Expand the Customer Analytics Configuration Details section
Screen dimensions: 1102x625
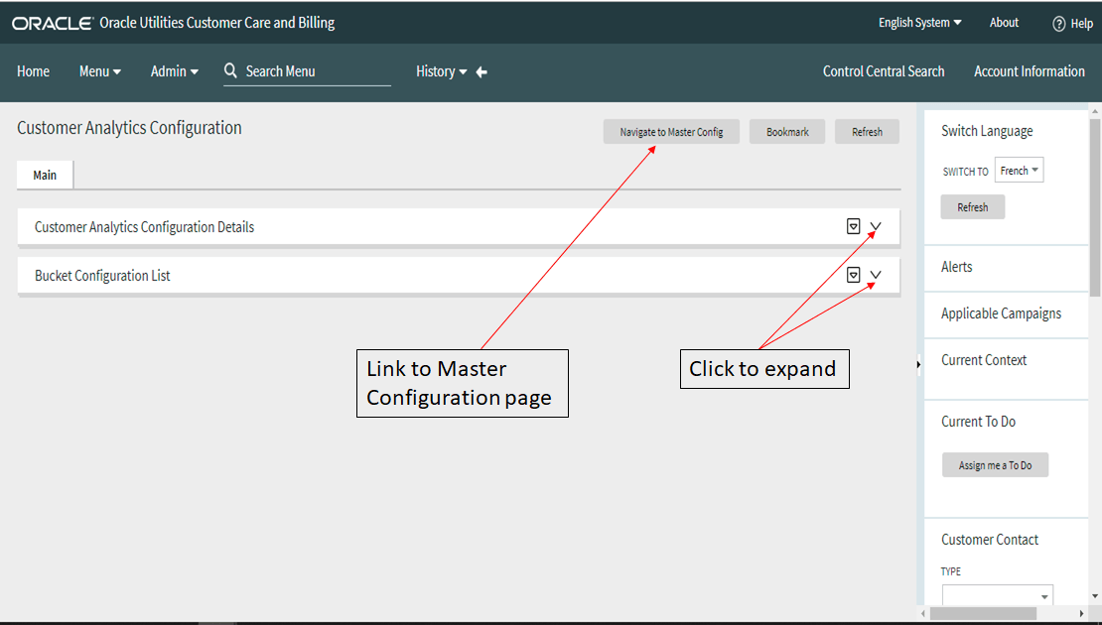[x=875, y=226]
